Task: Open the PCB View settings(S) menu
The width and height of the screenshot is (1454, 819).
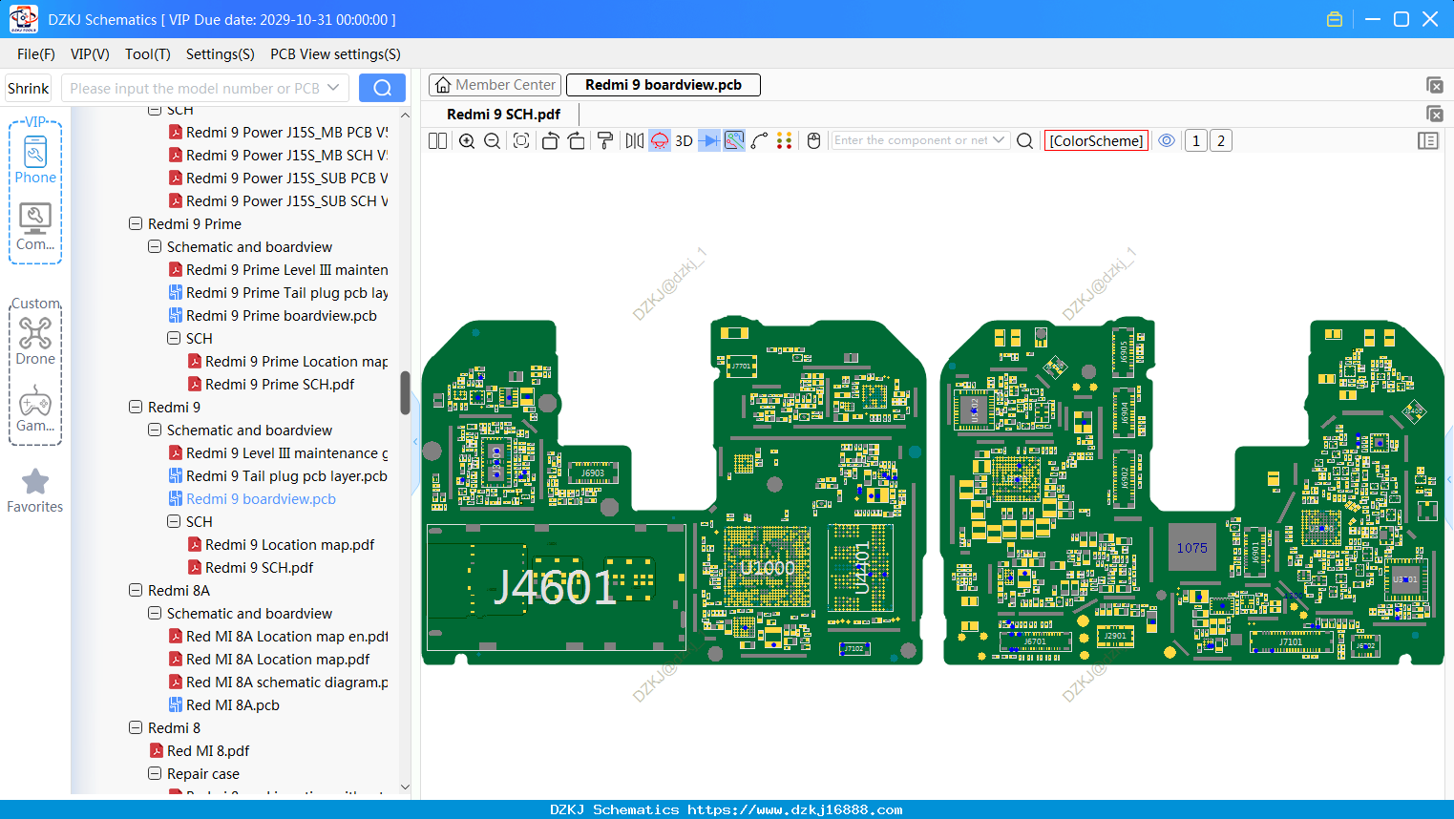Action: pos(335,54)
